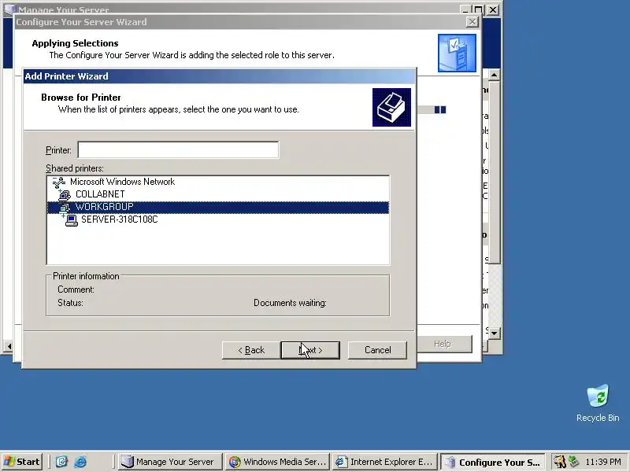This screenshot has width=630, height=472.
Task: Click the Manage Your Server vertical scrollbar thumb
Action: [495, 172]
